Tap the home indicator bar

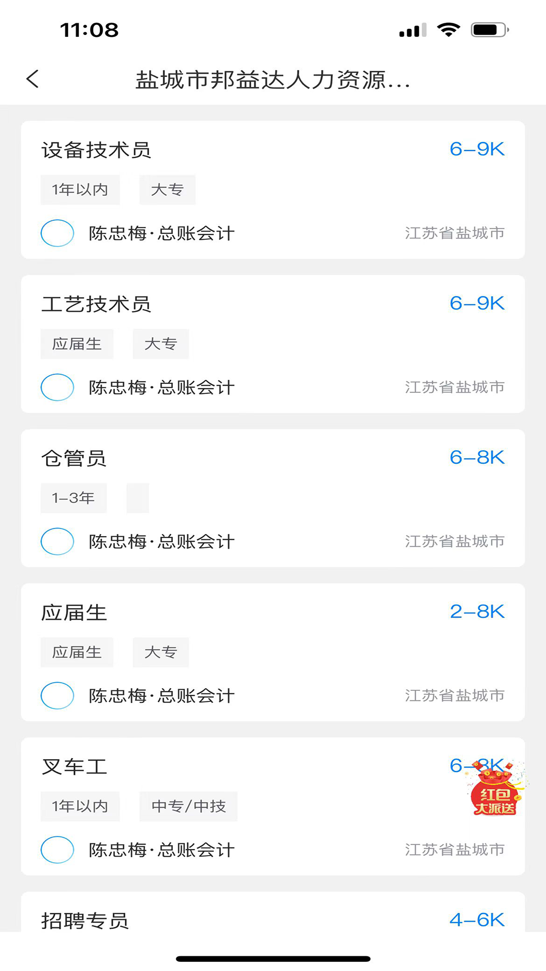click(x=273, y=958)
